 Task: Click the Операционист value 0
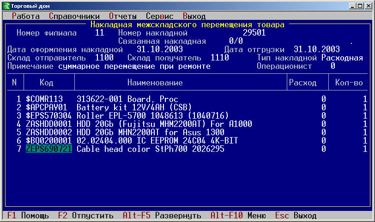333,66
